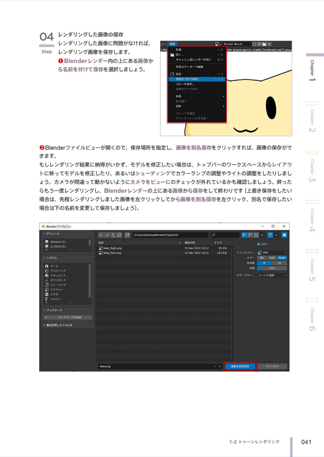This screenshot has height=457, width=324.
Task: Decrement filename number with minus button
Action: [x=215, y=366]
